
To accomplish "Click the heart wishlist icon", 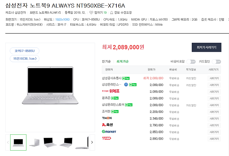I will [91, 13].
